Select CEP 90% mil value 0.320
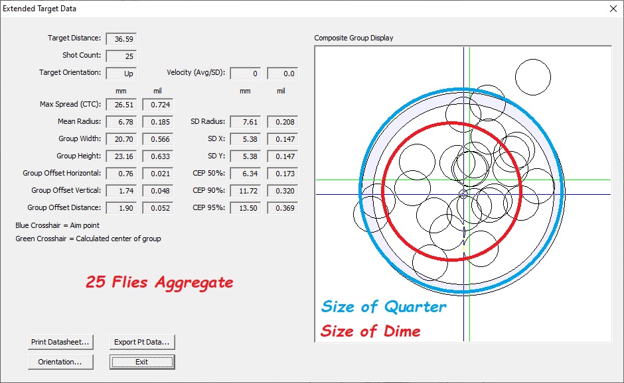 (283, 191)
